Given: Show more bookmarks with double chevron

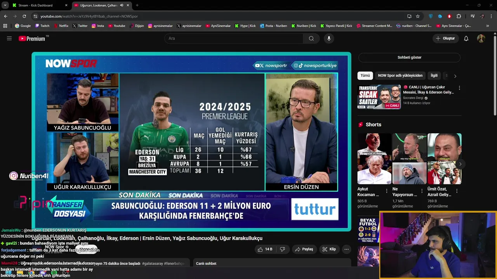Looking at the screenshot, I should point(488,26).
